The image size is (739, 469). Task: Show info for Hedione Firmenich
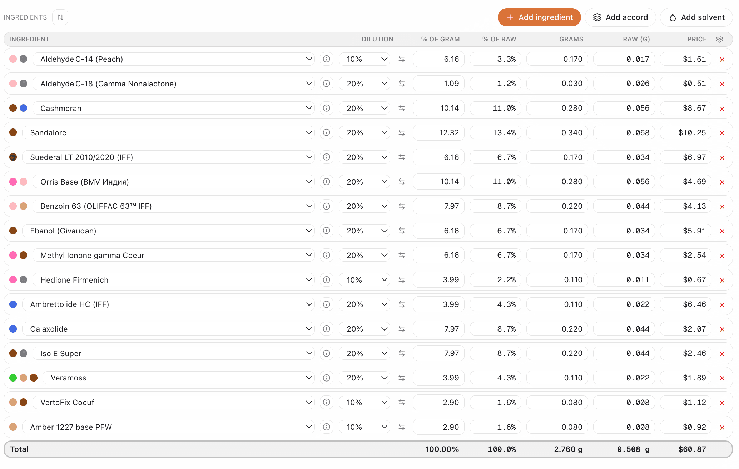pyautogui.click(x=326, y=280)
